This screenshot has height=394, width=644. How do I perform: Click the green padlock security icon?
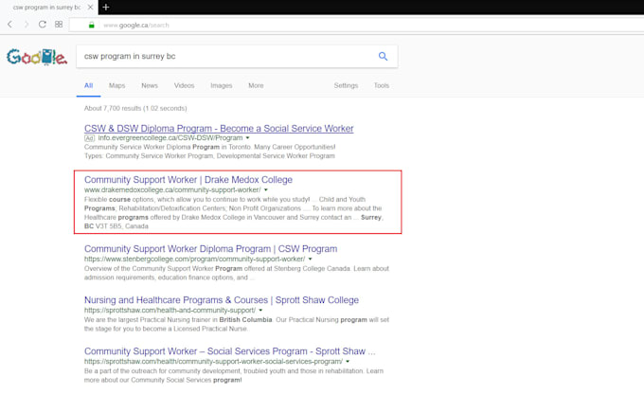tap(91, 25)
